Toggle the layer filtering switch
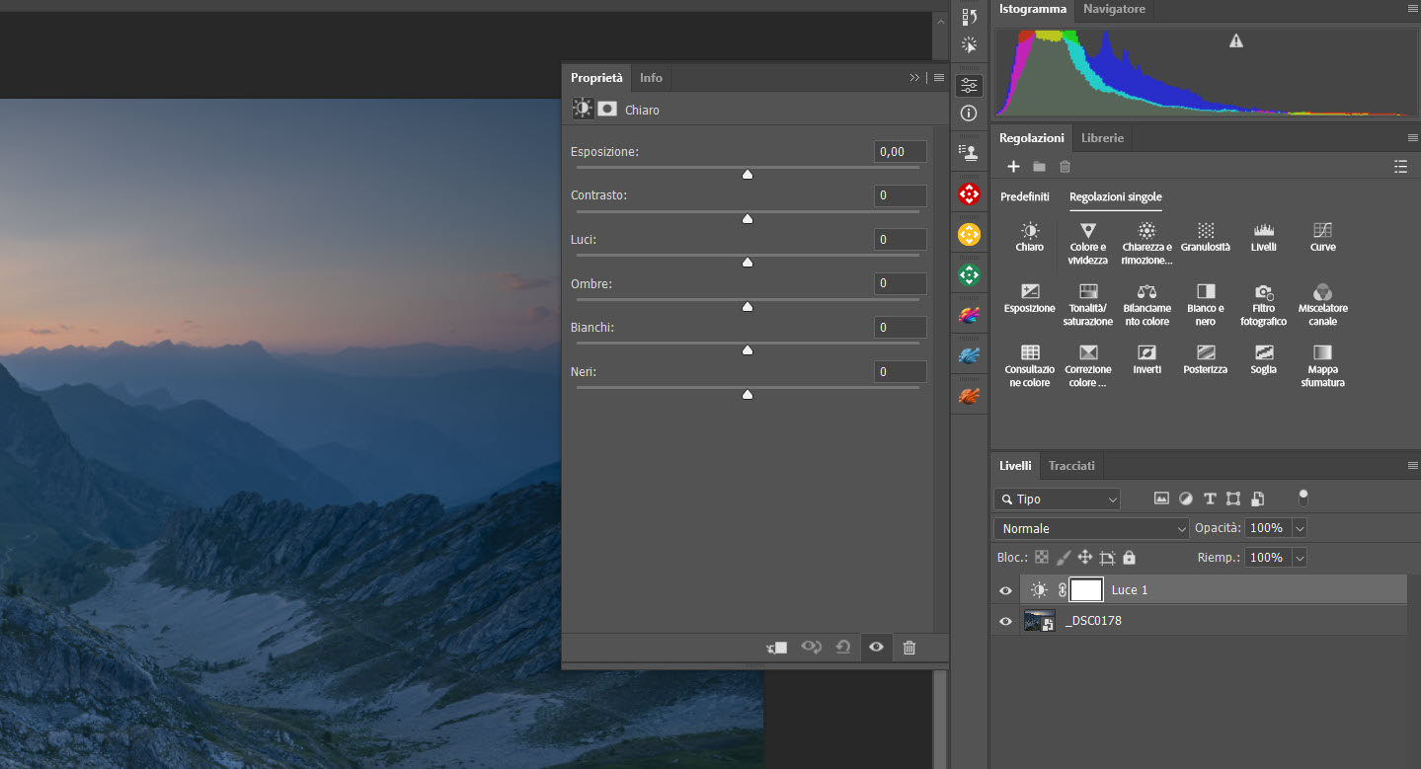The height and width of the screenshot is (769, 1421). 1303,498
